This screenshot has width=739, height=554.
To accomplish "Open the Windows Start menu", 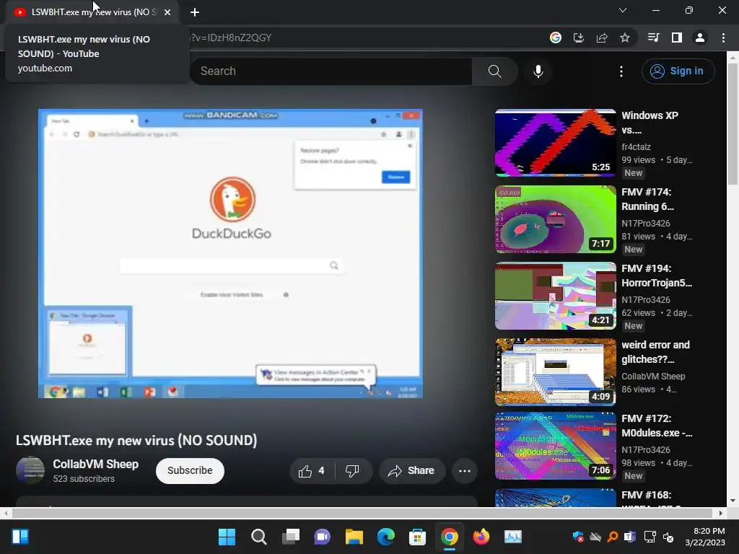I will tap(227, 537).
